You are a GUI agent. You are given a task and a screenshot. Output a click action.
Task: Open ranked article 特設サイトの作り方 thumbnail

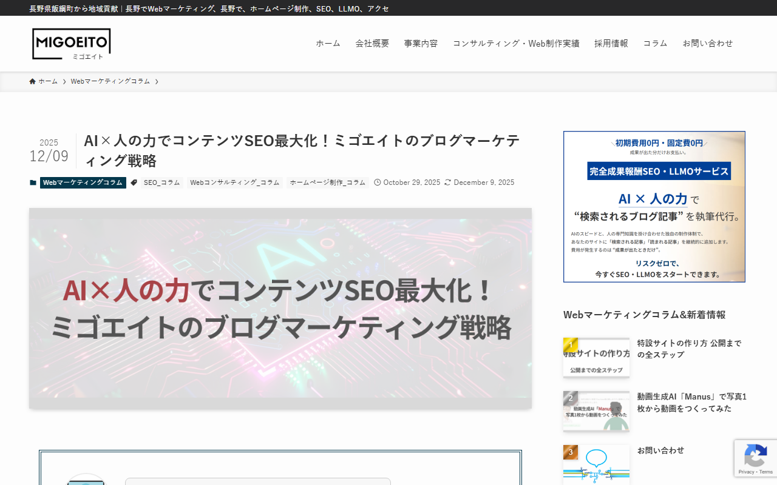[x=596, y=358]
